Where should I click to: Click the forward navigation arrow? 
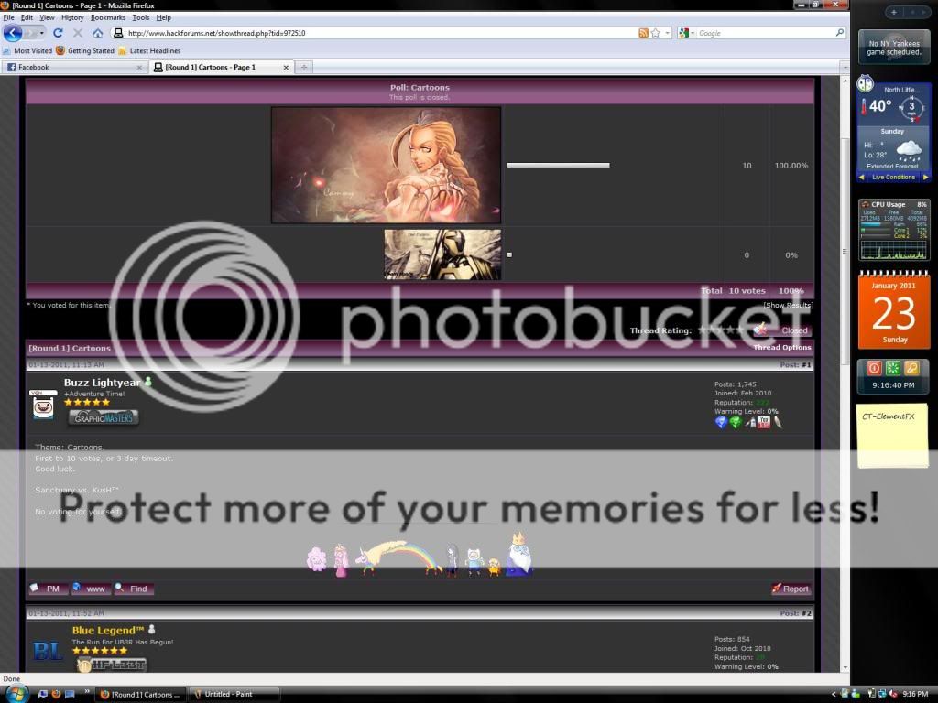(x=30, y=33)
